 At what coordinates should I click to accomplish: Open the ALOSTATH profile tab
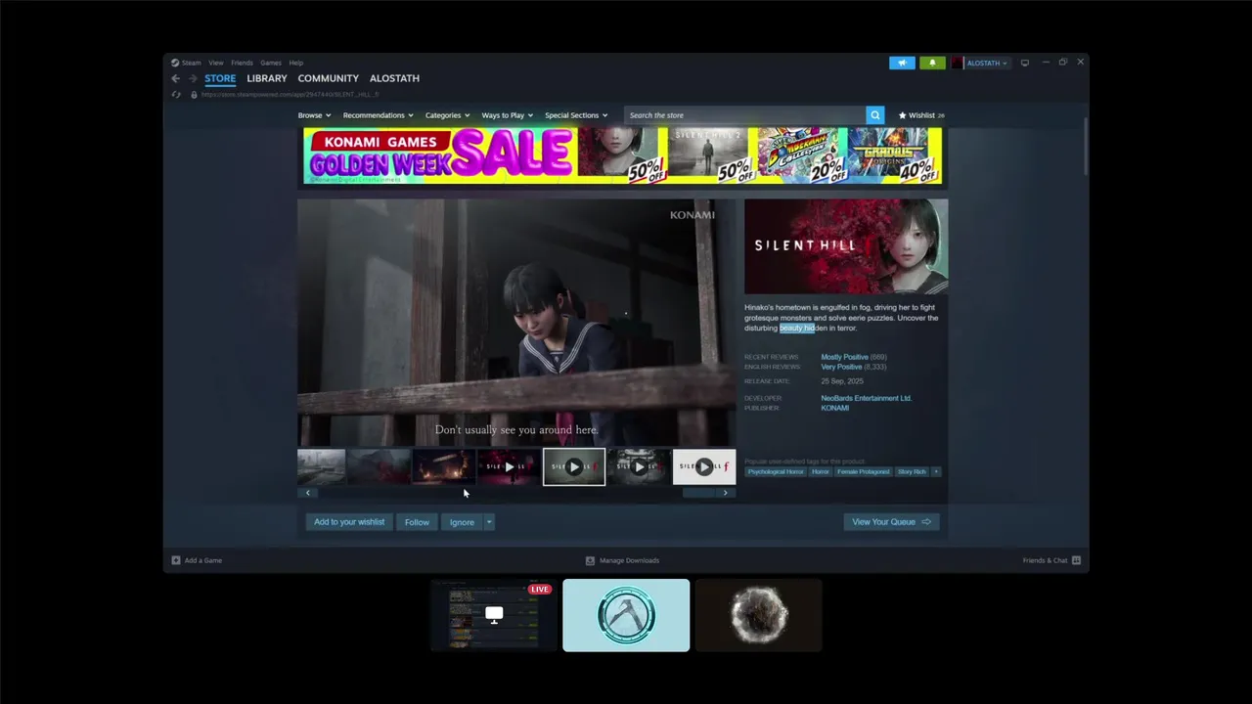tap(394, 78)
